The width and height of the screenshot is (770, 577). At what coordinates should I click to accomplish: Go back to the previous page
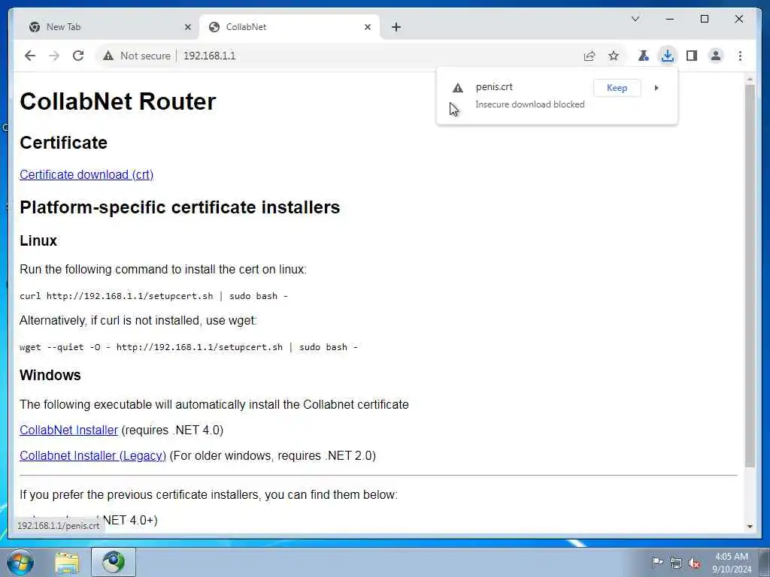click(30, 56)
